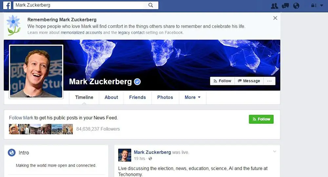Click the public audience globe icon on post
Viewport: 328px width, 177px height.
tap(150, 159)
